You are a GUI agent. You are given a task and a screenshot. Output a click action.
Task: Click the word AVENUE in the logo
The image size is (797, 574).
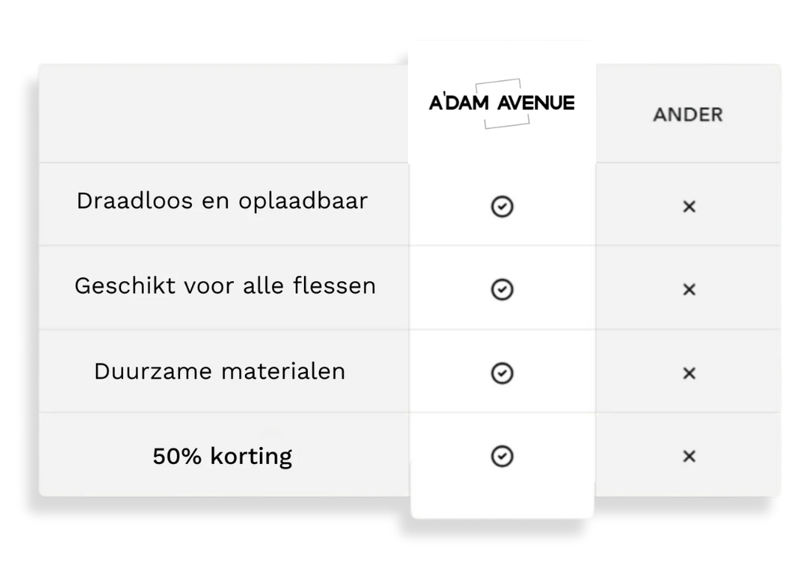(536, 103)
